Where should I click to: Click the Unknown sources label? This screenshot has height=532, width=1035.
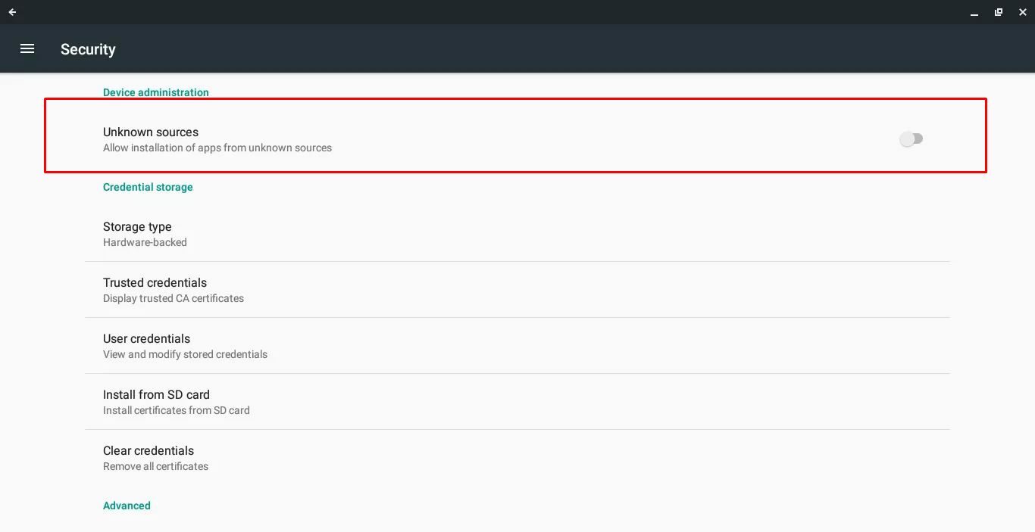click(x=151, y=132)
